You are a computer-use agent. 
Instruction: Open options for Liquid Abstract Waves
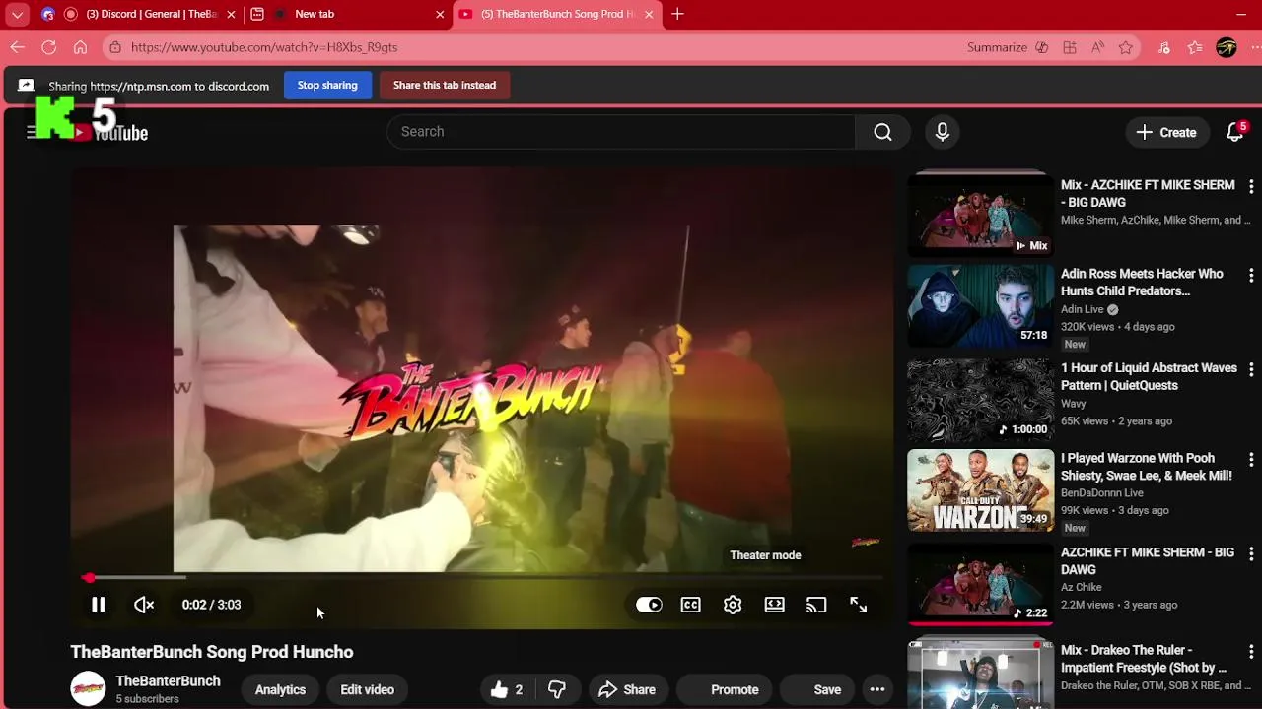click(1250, 369)
